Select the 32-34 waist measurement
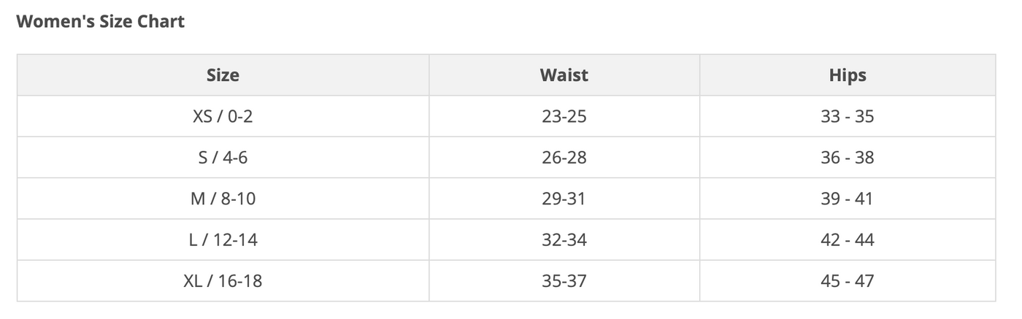This screenshot has width=1022, height=319. pyautogui.click(x=564, y=239)
